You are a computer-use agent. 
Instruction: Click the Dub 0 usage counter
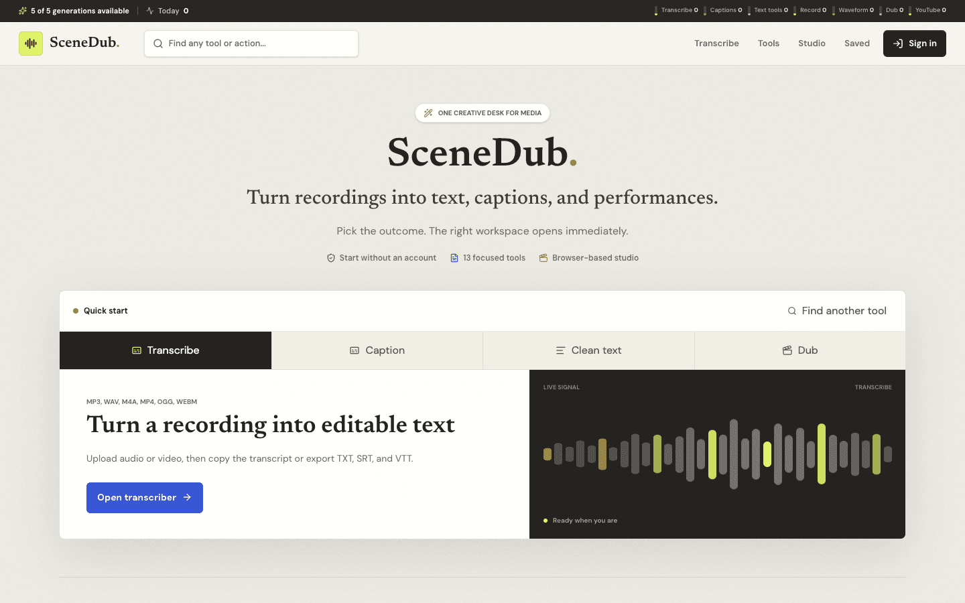tap(891, 11)
